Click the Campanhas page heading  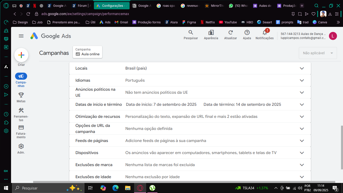pos(54,53)
